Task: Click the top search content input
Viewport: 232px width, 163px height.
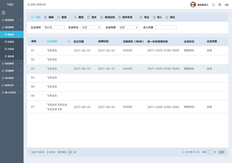Action: [x=38, y=5]
